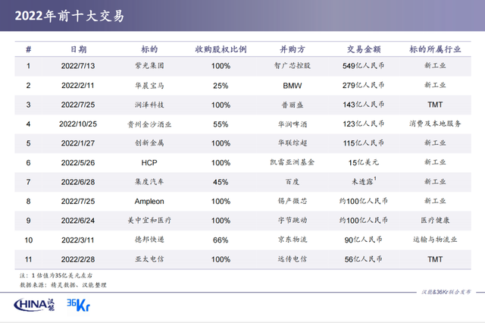This screenshot has width=485, height=323.
Task: Click amount '15亿美元'
Action: pos(364,162)
